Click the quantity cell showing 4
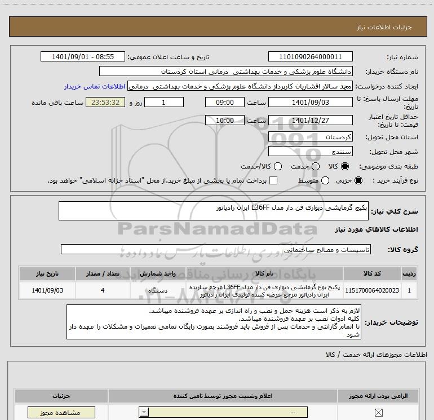The width and height of the screenshot is (434, 420). tap(103, 290)
